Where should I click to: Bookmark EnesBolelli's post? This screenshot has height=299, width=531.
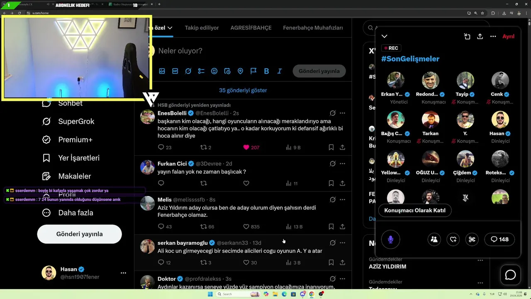(x=331, y=147)
